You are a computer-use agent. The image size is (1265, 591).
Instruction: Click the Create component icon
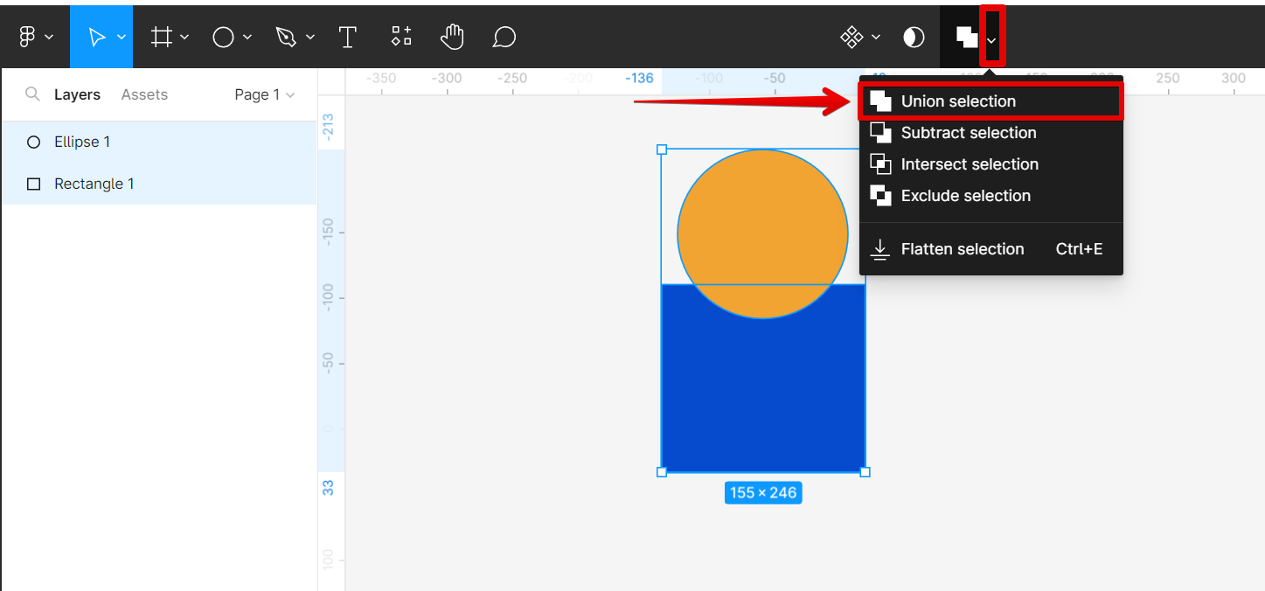pos(851,37)
